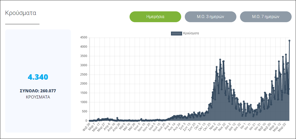The height and width of the screenshot is (139, 296).
Task: Click the 0 y-axis value label
Action: click(x=86, y=121)
